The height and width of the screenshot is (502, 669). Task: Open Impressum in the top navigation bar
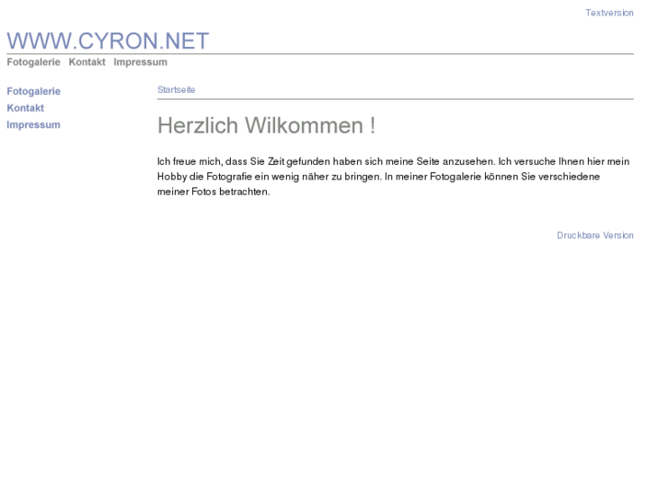tap(141, 63)
